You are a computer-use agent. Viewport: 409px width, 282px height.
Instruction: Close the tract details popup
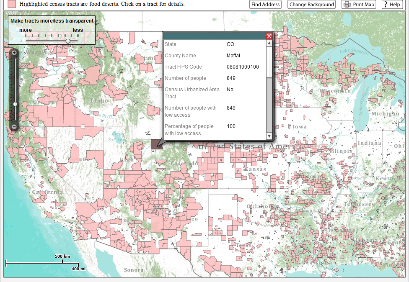[x=269, y=36]
